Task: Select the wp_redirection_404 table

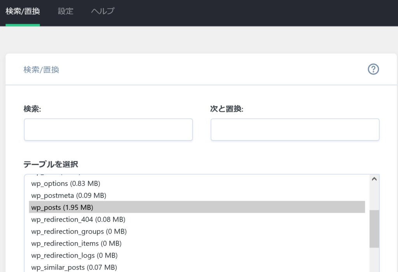Action: coord(78,219)
